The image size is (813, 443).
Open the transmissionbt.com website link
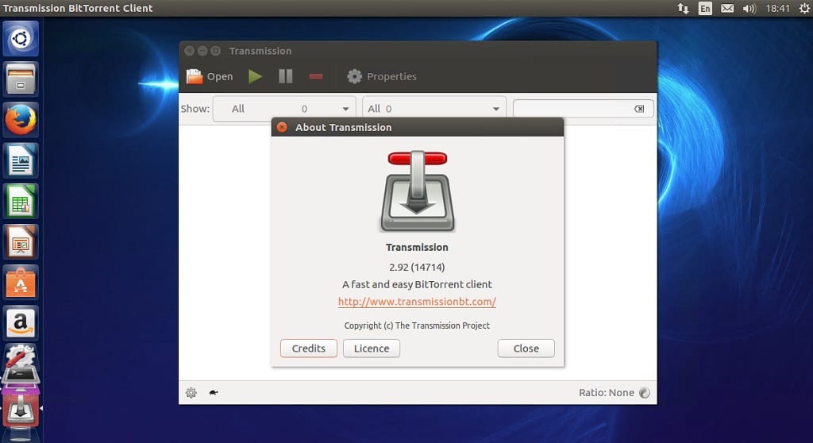[x=417, y=302]
